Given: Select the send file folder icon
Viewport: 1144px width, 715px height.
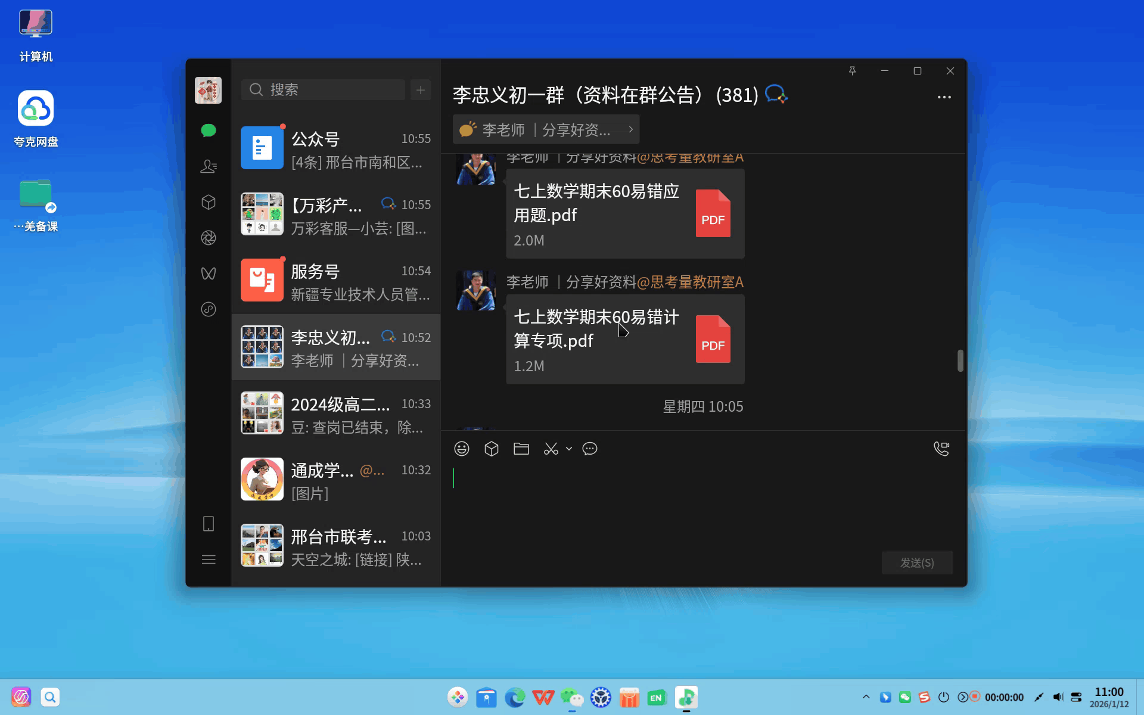Looking at the screenshot, I should (x=521, y=449).
